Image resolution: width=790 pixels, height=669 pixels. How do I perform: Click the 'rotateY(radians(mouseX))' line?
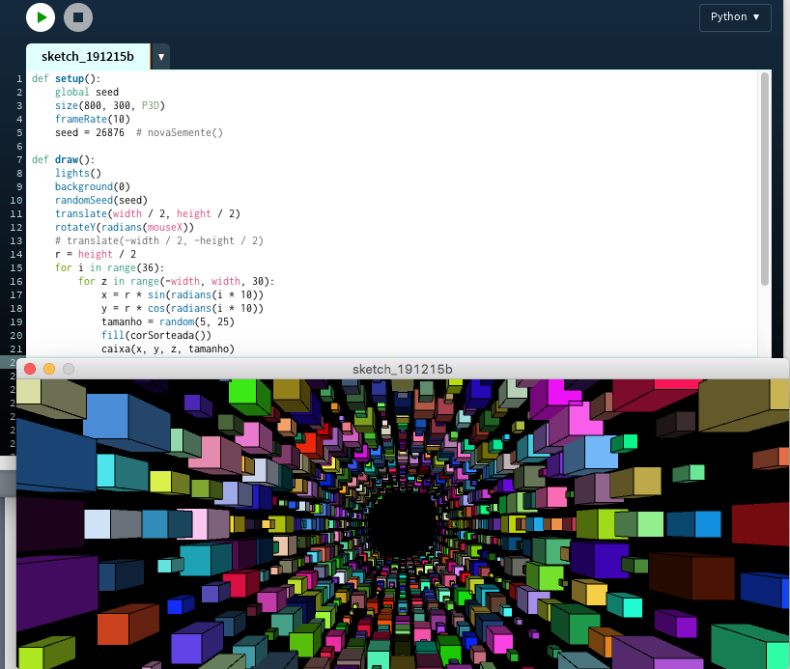click(x=124, y=227)
